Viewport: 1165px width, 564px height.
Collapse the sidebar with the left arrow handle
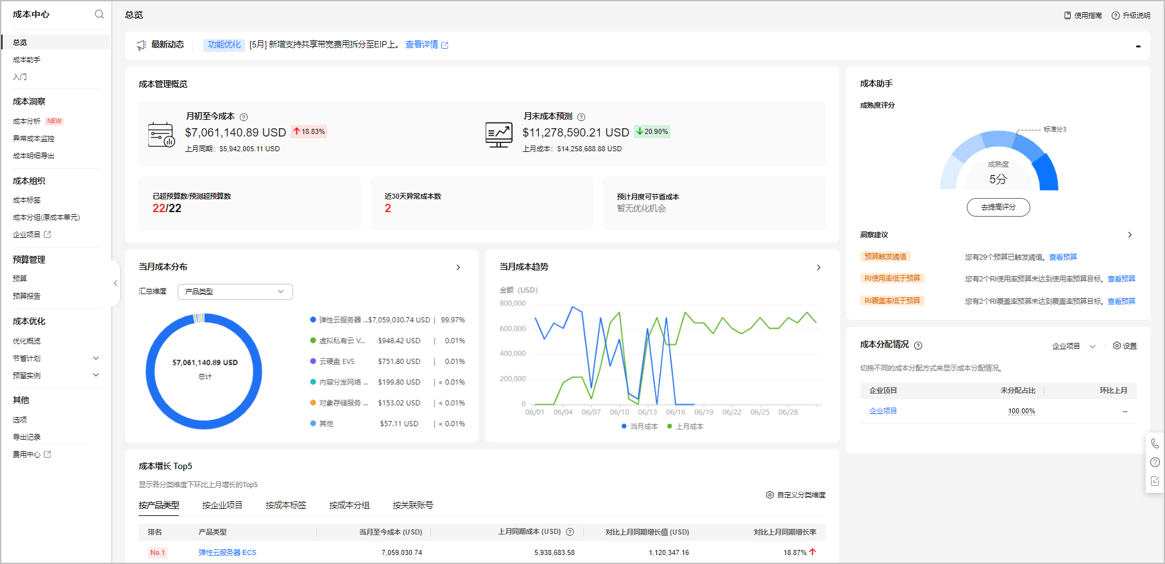[115, 283]
